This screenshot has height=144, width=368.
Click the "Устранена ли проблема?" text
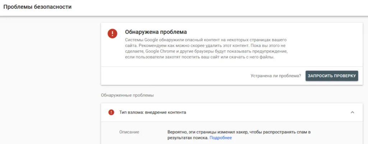click(x=276, y=76)
